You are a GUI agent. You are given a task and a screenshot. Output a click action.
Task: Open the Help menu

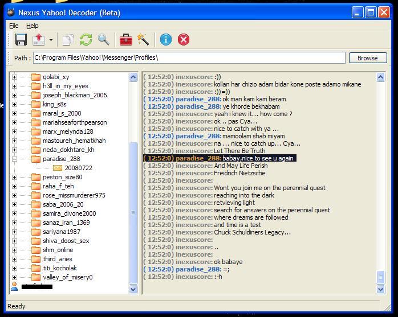pos(33,26)
